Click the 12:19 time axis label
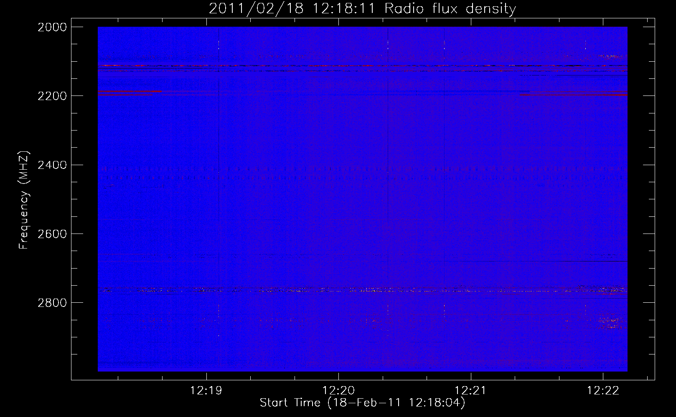This screenshot has width=676, height=417. pyautogui.click(x=206, y=391)
